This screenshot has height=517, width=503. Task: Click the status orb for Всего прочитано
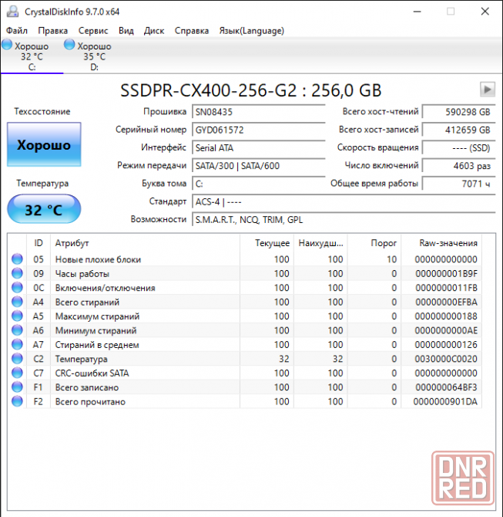click(17, 401)
